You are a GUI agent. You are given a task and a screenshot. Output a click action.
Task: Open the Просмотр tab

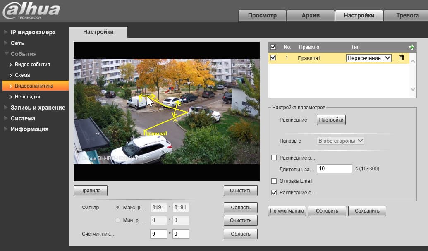point(262,15)
